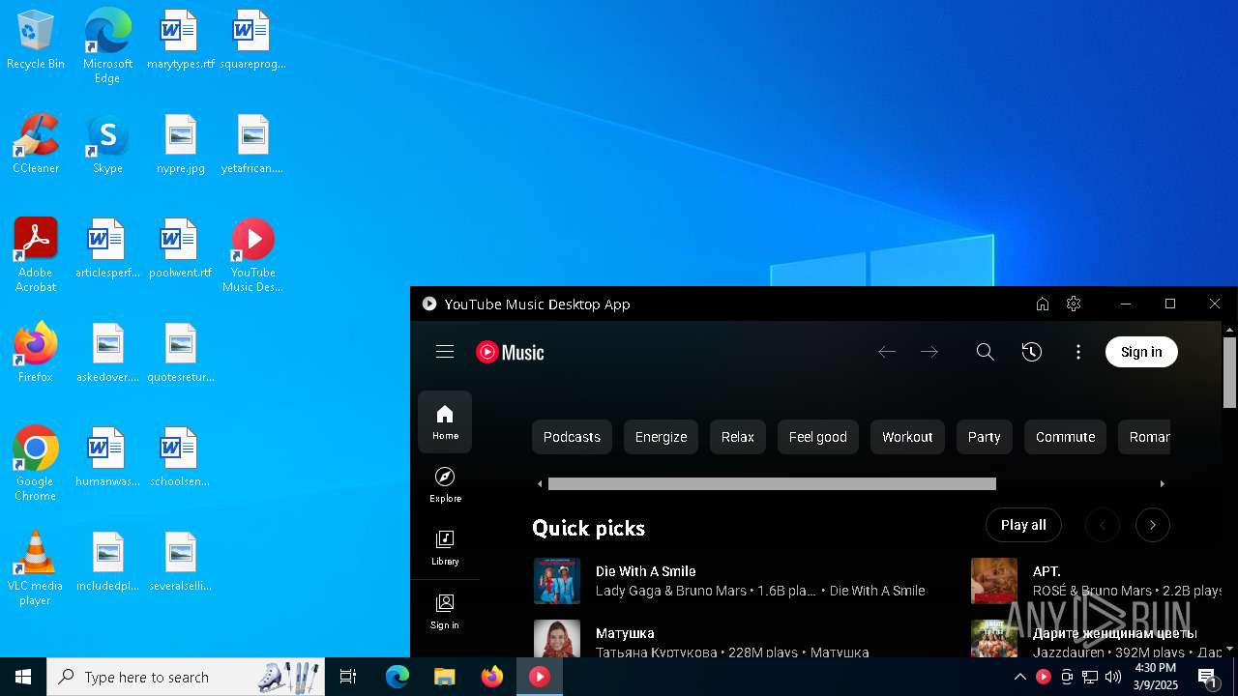
Task: Select Firefox desktop shortcut
Action: click(x=36, y=354)
